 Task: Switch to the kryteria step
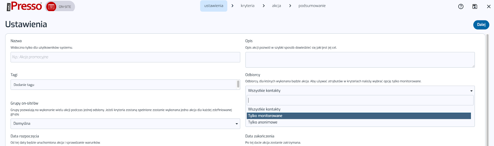(248, 6)
